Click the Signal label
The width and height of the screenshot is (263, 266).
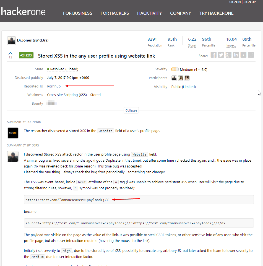click(x=192, y=45)
